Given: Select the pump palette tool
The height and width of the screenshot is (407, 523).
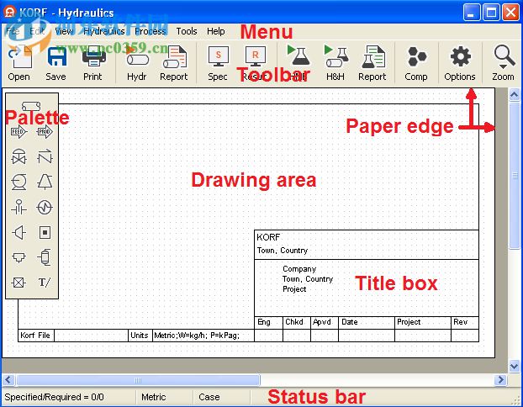Looking at the screenshot, I should click(x=18, y=182).
